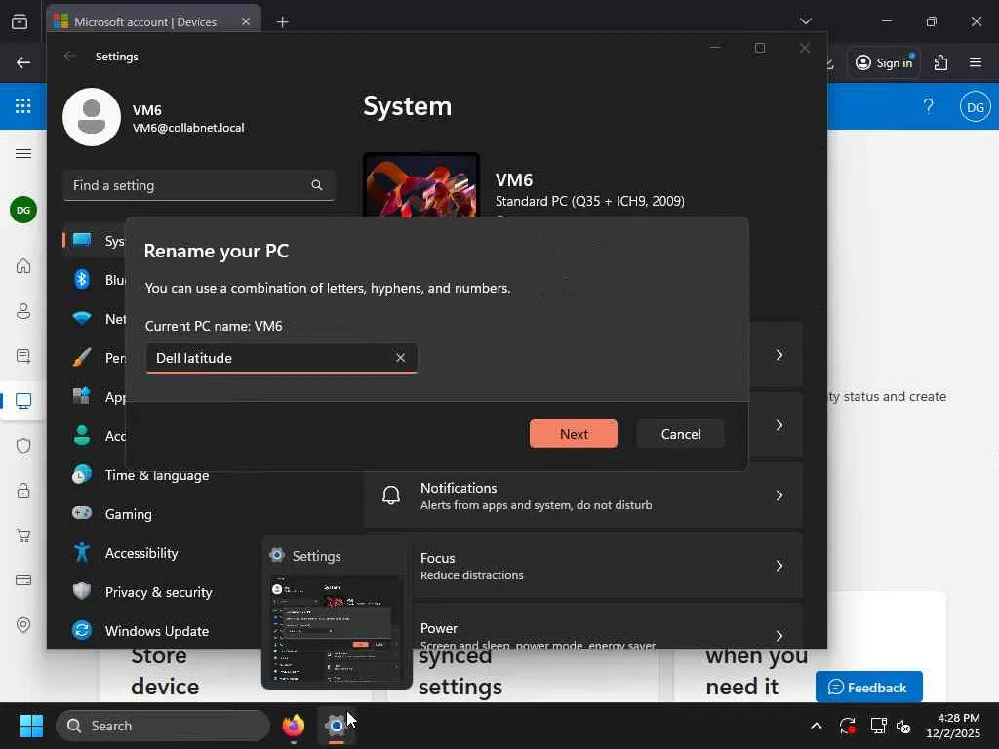Open the DG account avatar in header
Screen dimensions: 999x749
point(975,107)
